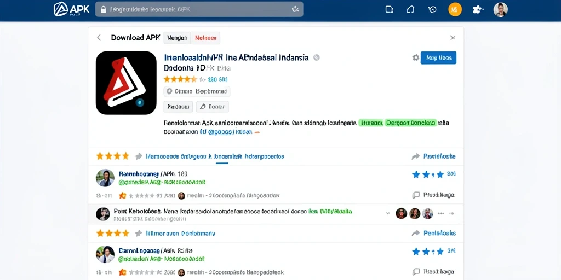Image resolution: width=561 pixels, height=280 pixels.
Task: Click the gray arrow beside Iilmer aven Penlennany
Action: (139, 233)
